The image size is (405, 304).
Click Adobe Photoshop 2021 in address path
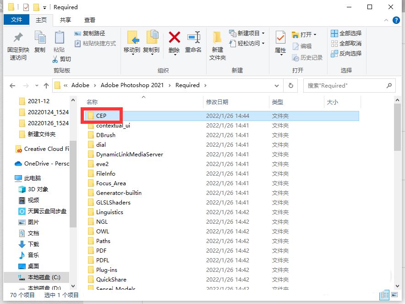pyautogui.click(x=132, y=85)
